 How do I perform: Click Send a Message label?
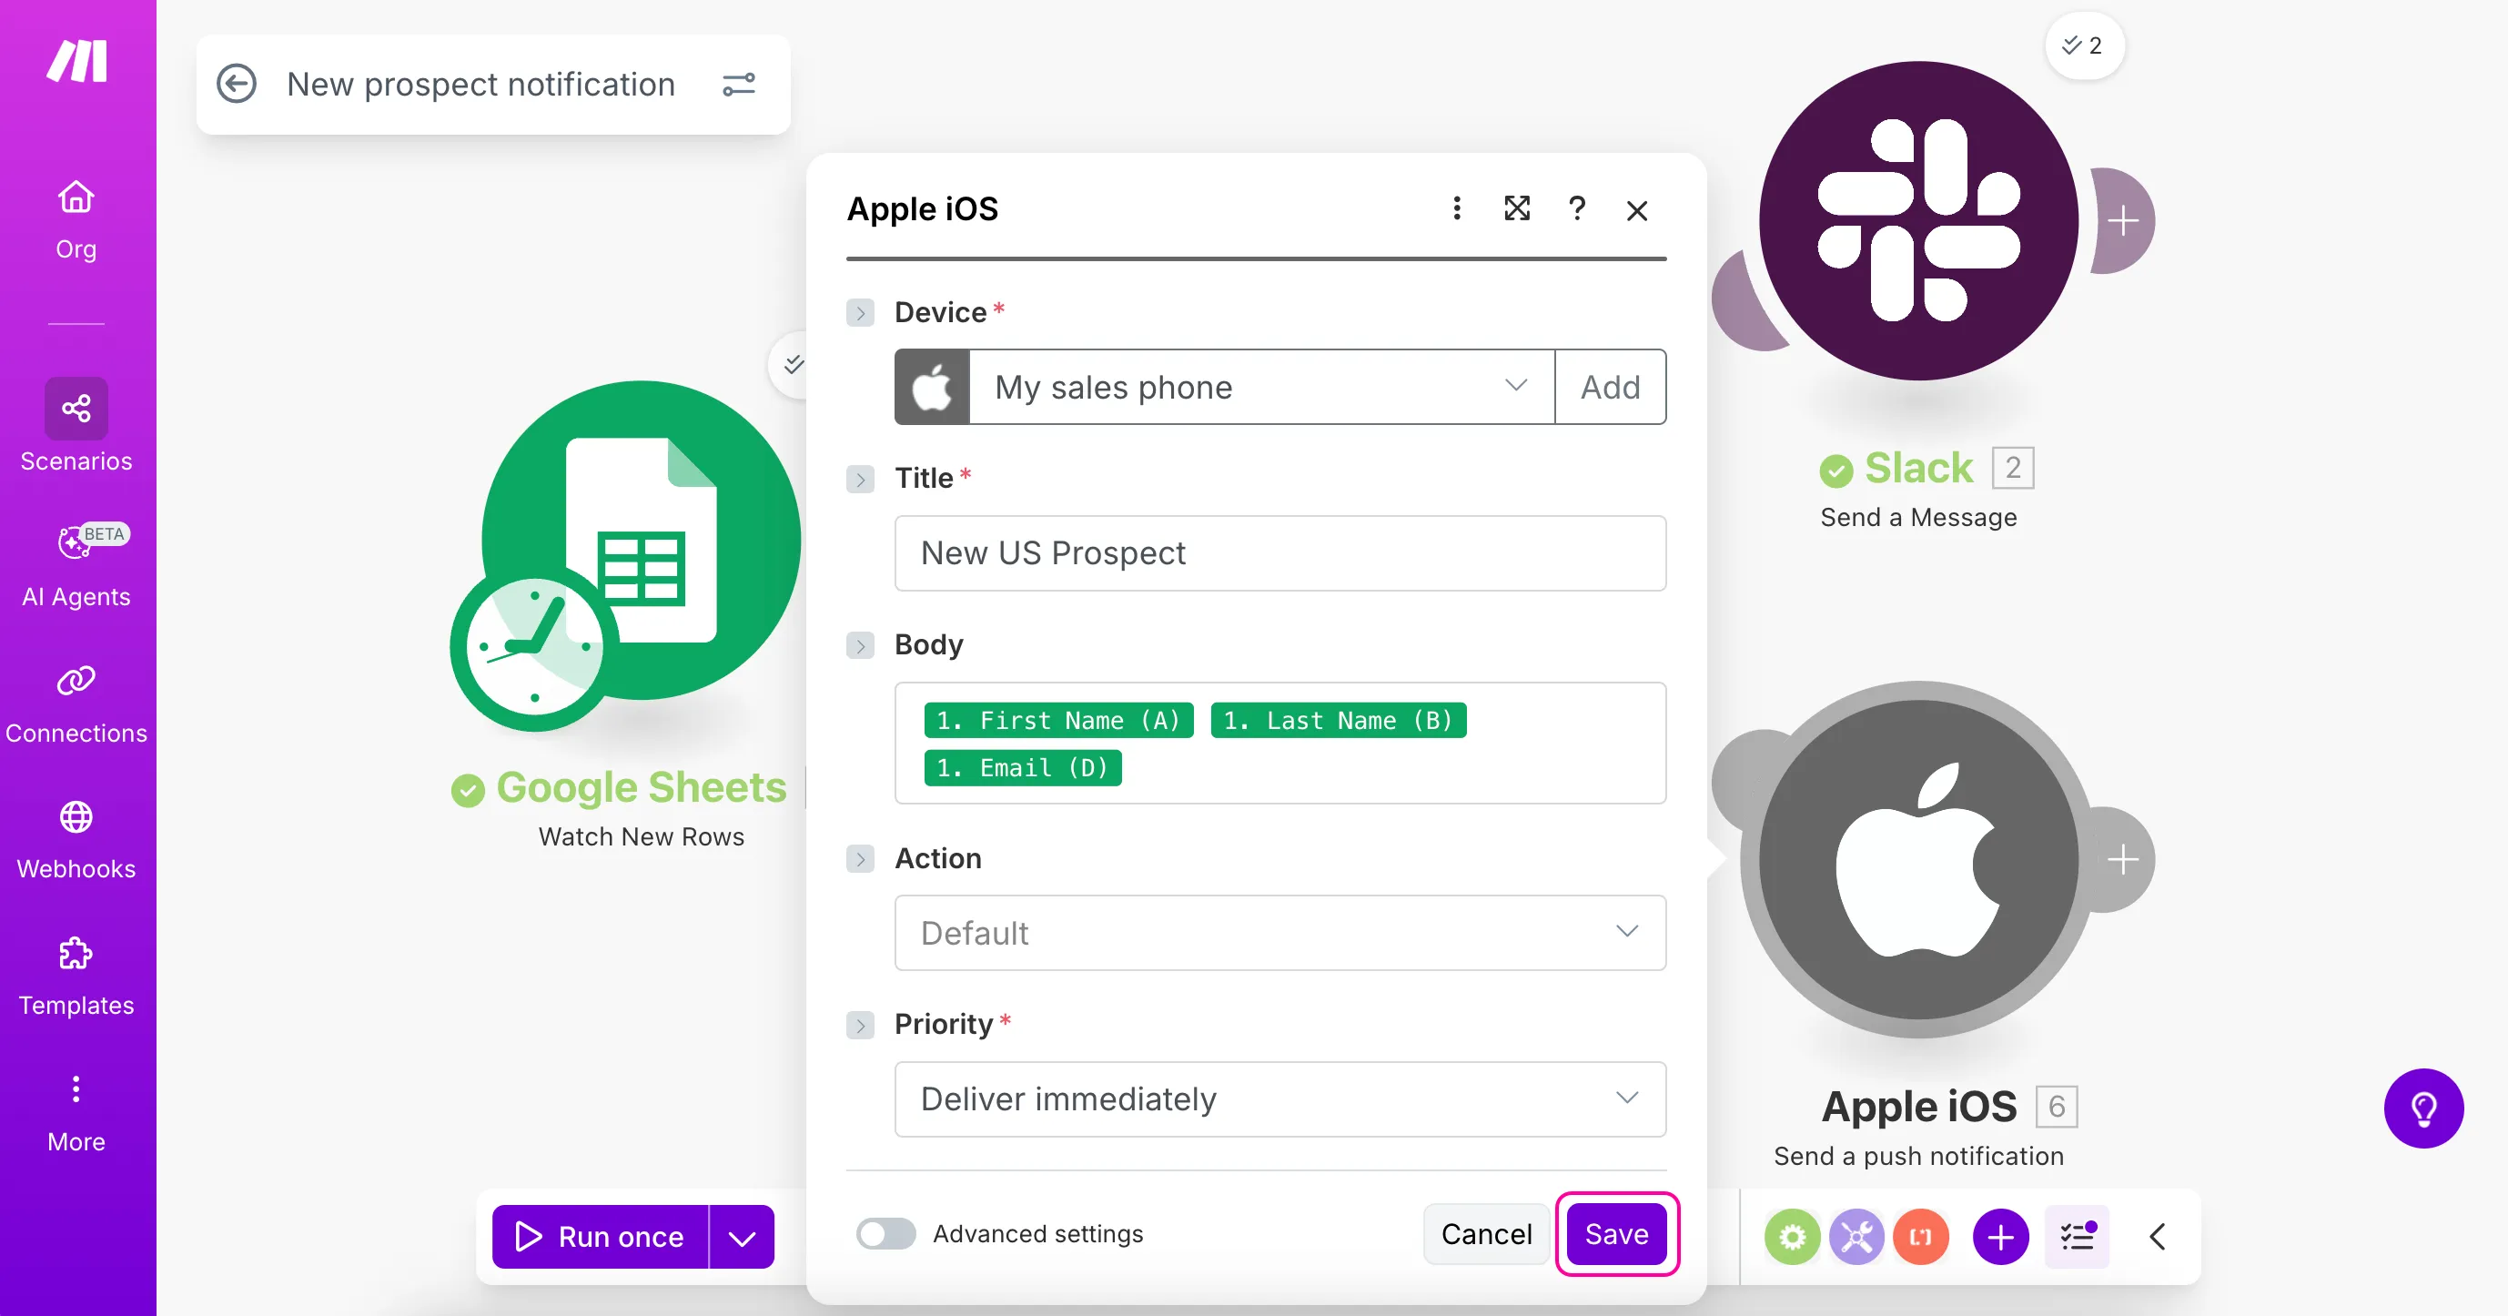click(x=1918, y=517)
